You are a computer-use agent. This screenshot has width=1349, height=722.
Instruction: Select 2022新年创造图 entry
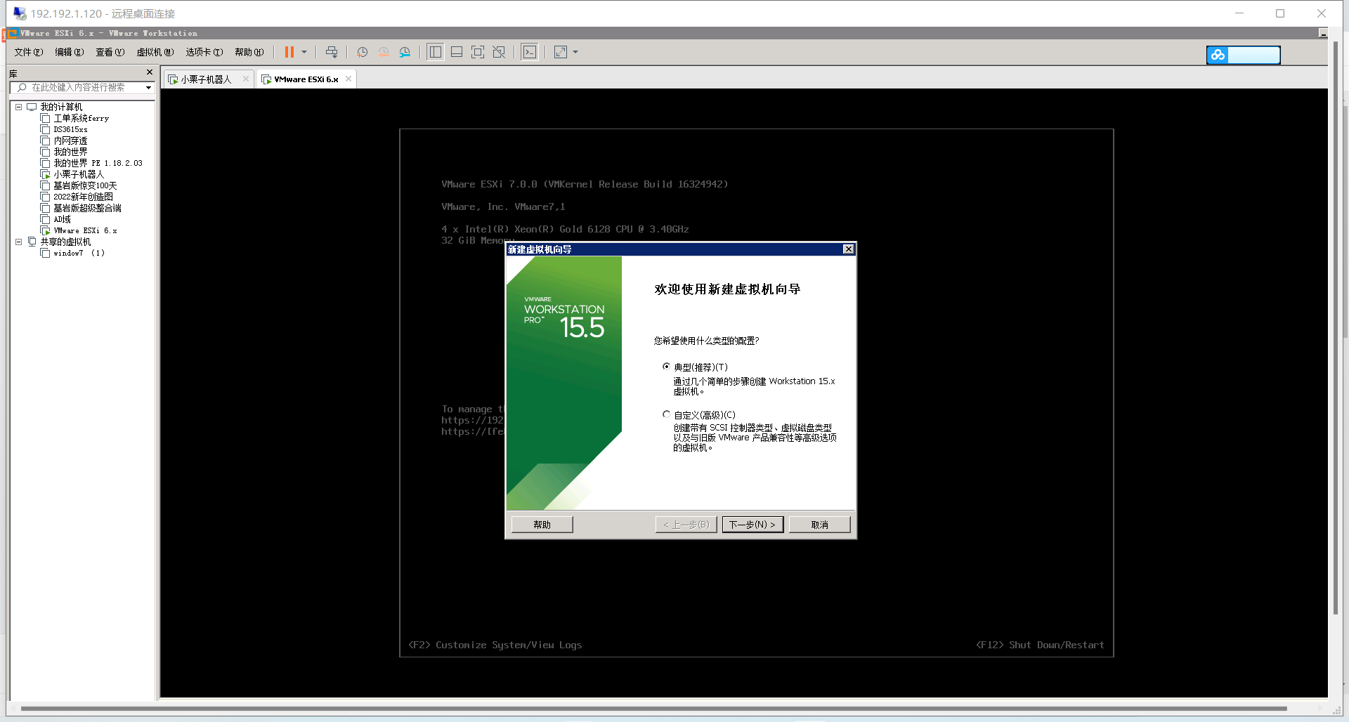pyautogui.click(x=83, y=197)
